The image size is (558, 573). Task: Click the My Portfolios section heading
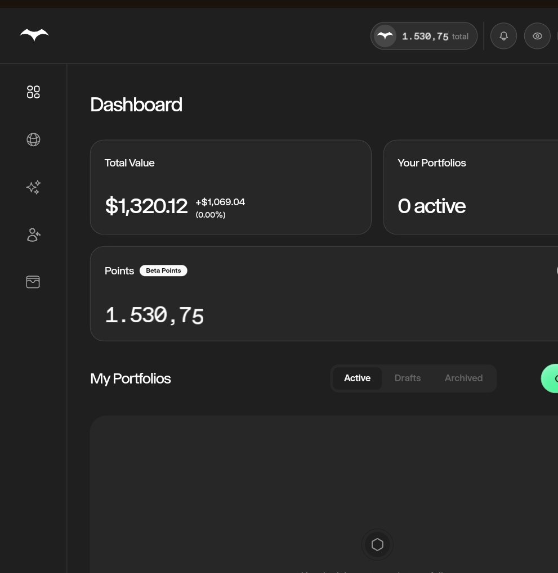coord(130,378)
